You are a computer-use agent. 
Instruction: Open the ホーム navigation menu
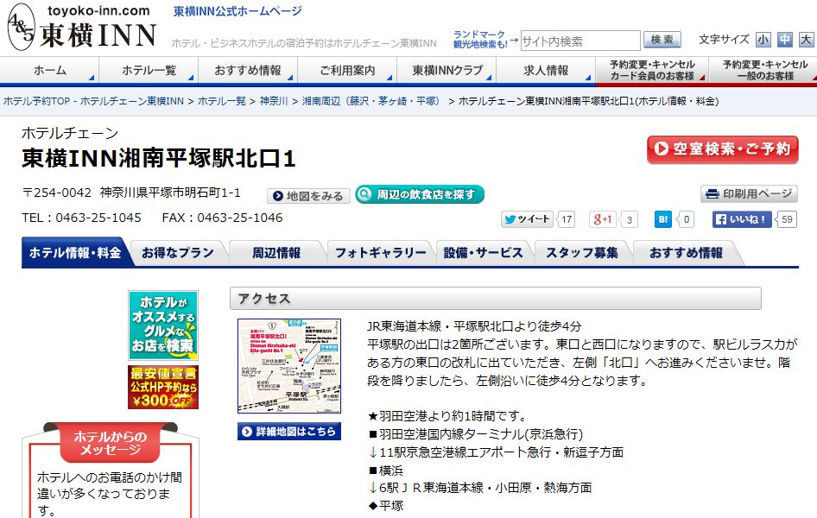click(49, 70)
